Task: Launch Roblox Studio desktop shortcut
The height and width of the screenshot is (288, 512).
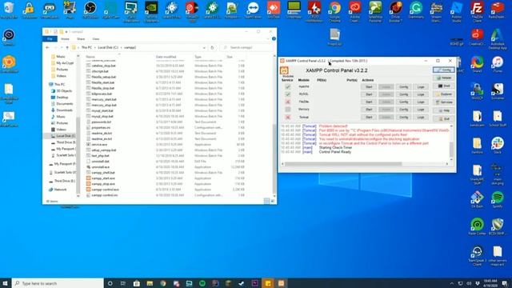Action: point(457,10)
